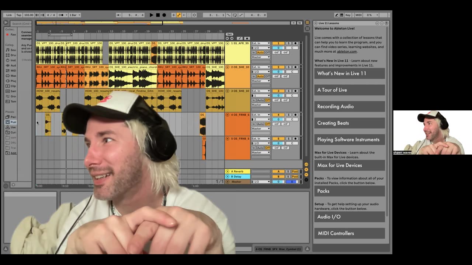Arm track 5 OS_FRNB_S for recording
The width and height of the screenshot is (472, 265).
[295, 139]
